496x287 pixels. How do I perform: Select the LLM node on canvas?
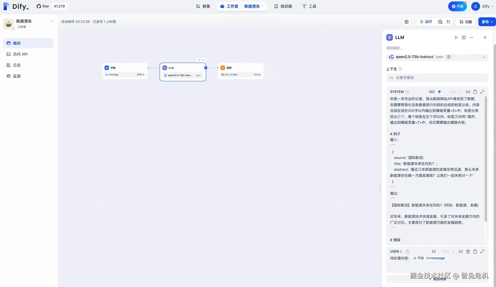(183, 72)
